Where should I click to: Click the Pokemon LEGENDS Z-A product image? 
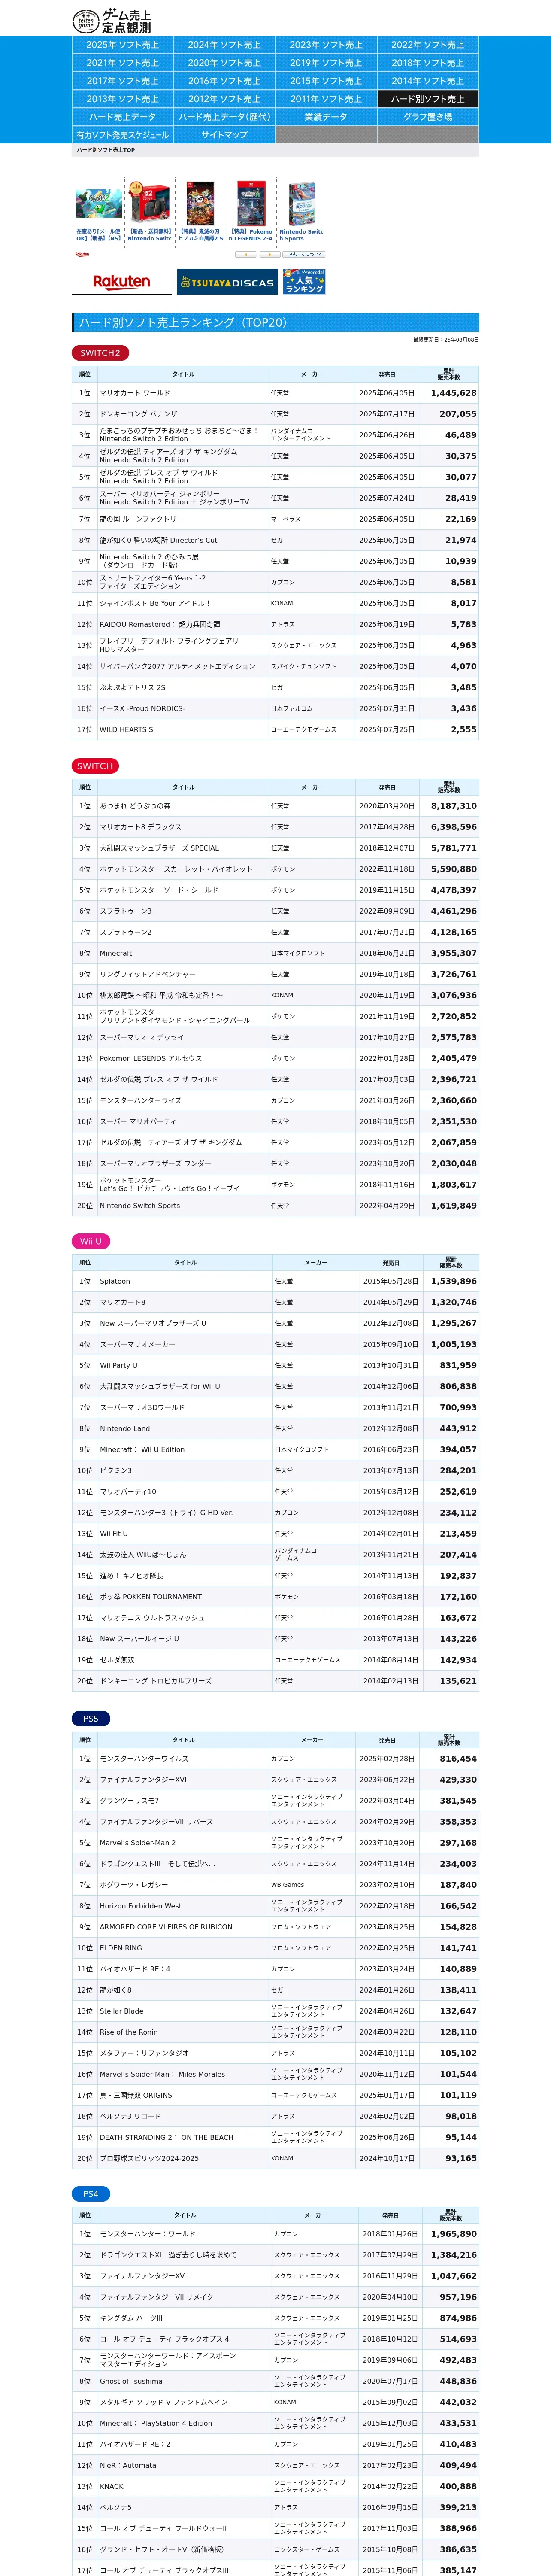pos(251,204)
